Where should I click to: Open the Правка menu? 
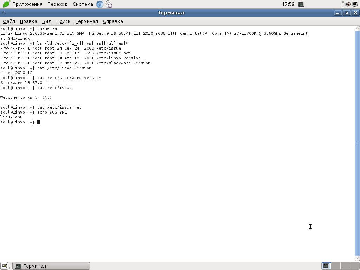coord(28,21)
